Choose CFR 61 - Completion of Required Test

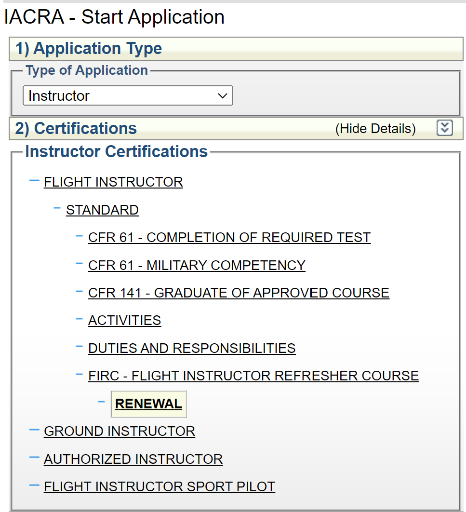coord(229,238)
